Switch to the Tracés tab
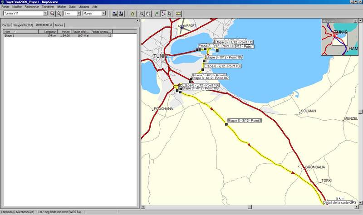This screenshot has width=363, height=215. [59, 25]
